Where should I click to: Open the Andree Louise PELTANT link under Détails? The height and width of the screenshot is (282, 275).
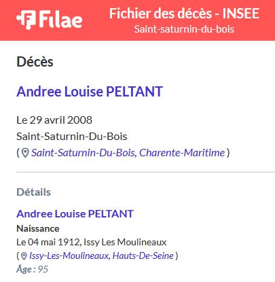pos(75,214)
